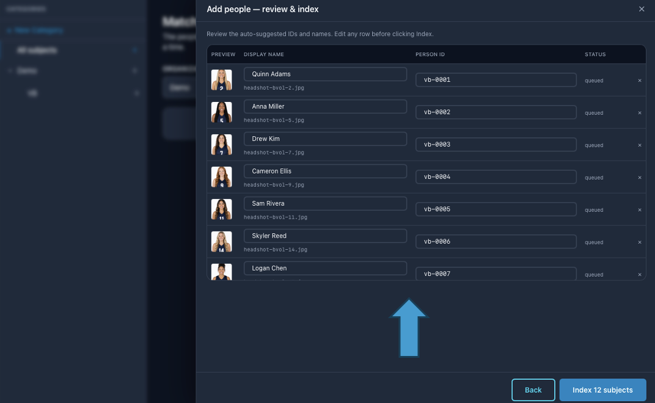Edit the Sam Rivera display name field
655x403 pixels.
coord(325,203)
